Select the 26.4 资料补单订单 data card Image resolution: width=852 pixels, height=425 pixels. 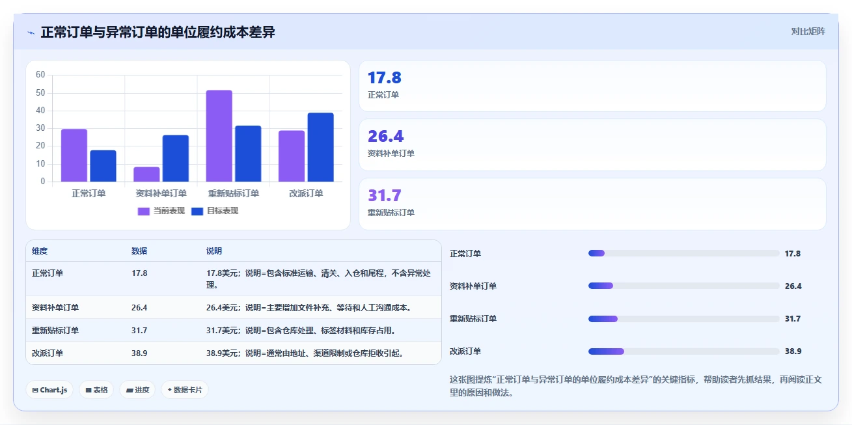click(x=592, y=144)
